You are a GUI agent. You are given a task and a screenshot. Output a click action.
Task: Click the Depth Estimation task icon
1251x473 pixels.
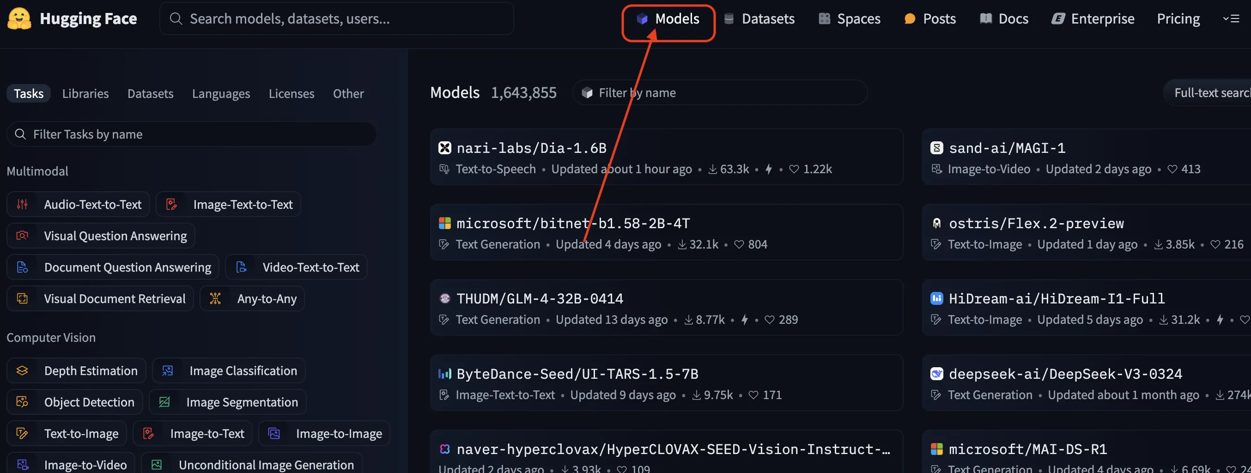point(22,370)
